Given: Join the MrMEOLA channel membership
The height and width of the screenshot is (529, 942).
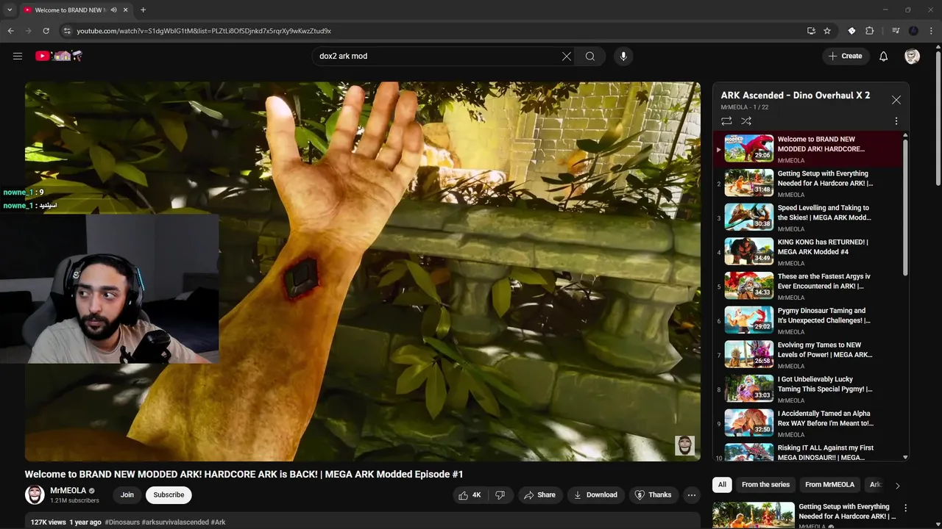Looking at the screenshot, I should point(127,495).
